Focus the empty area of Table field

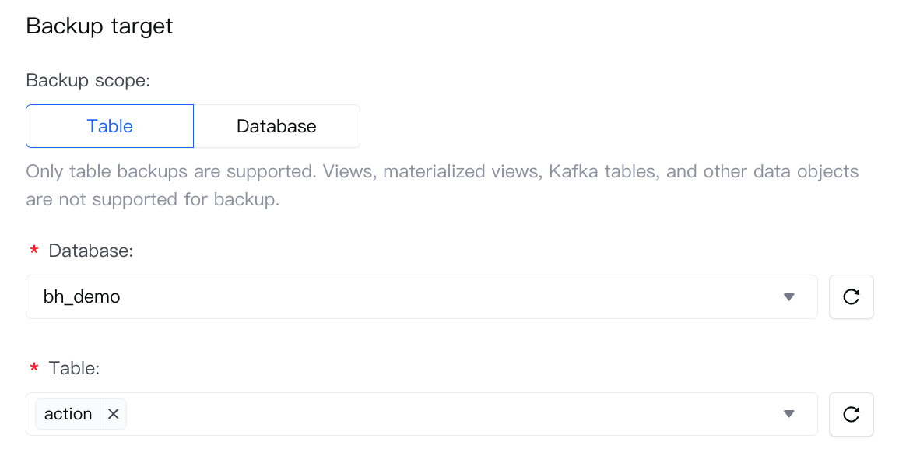(451, 414)
